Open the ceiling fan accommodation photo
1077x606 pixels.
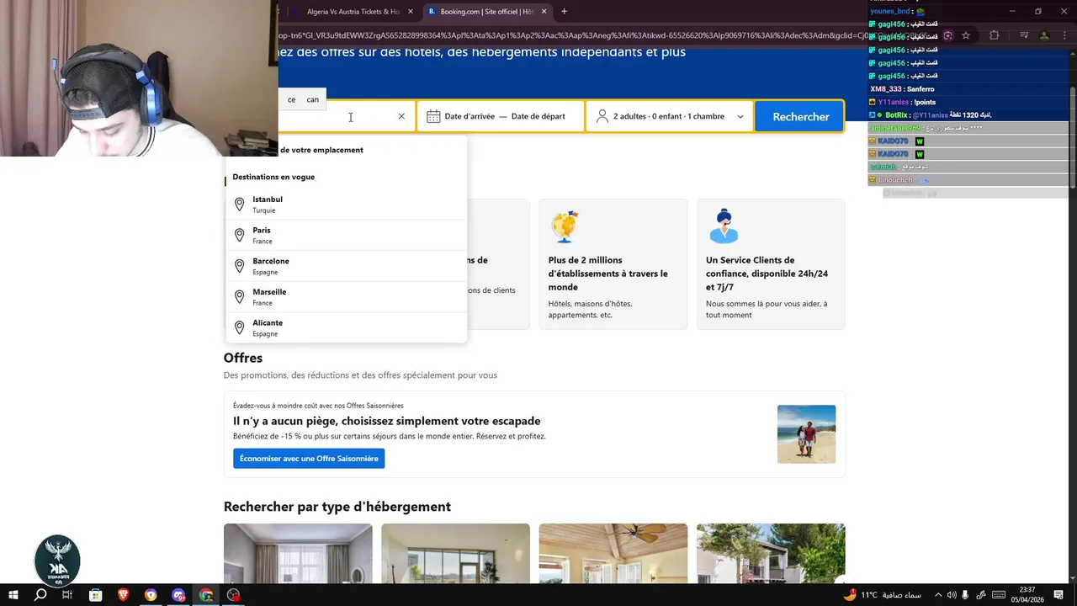613,553
